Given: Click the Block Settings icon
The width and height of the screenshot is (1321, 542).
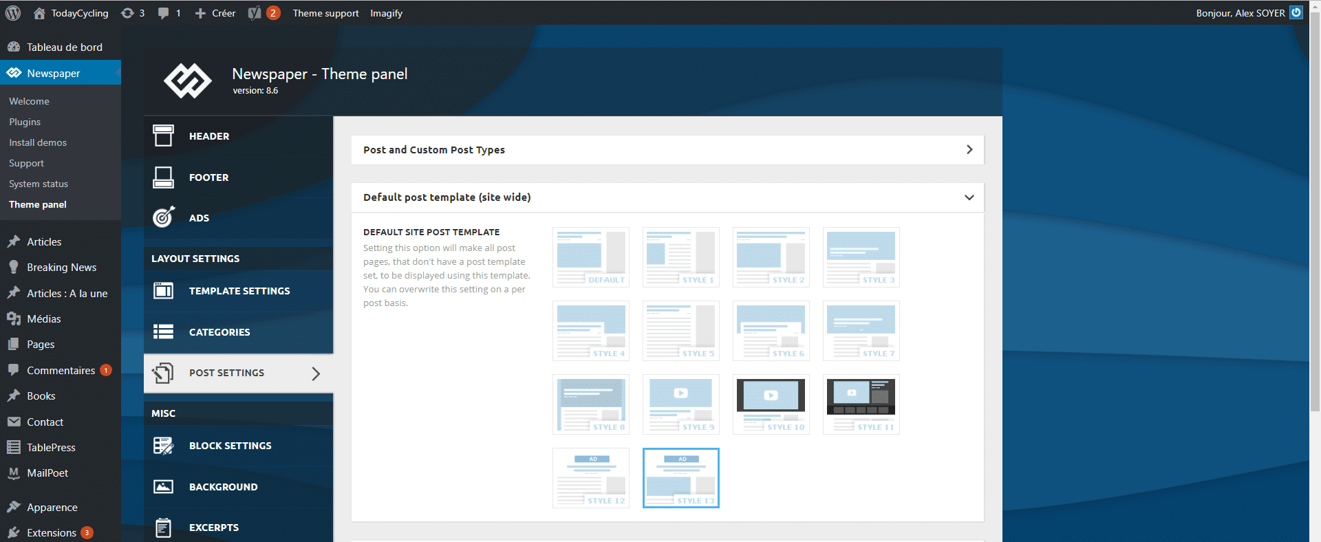Looking at the screenshot, I should 163,446.
